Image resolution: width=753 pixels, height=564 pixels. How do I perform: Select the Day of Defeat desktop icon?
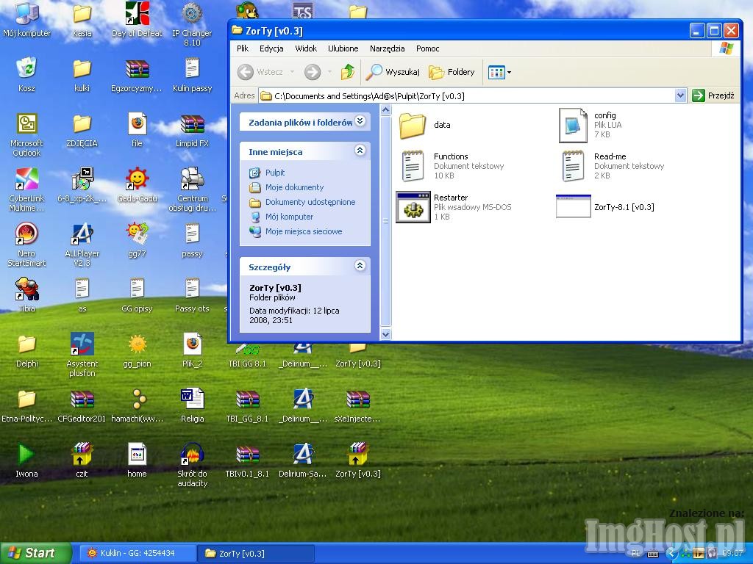[x=137, y=20]
